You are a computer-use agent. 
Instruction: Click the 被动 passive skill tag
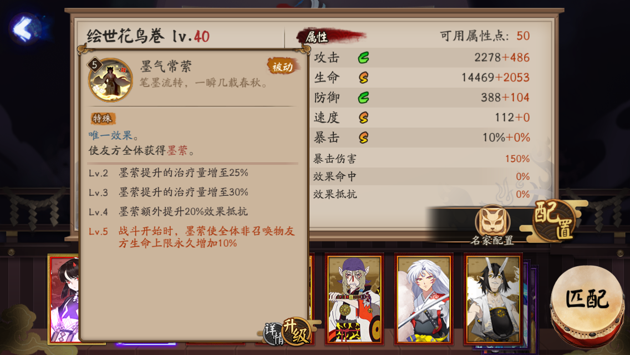click(283, 67)
